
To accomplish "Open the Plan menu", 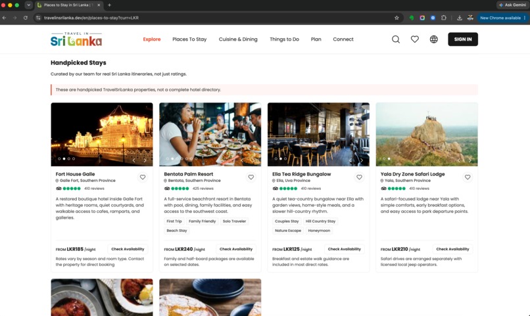I will point(316,39).
